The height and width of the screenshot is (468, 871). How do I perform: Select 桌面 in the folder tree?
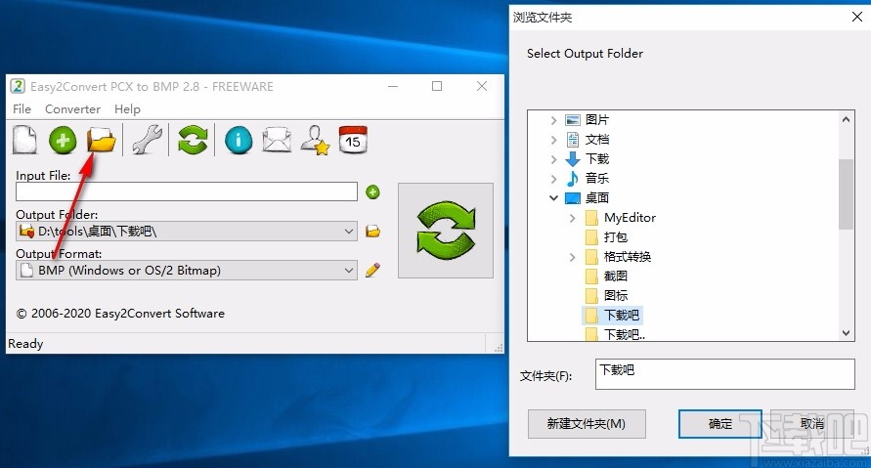pos(597,198)
